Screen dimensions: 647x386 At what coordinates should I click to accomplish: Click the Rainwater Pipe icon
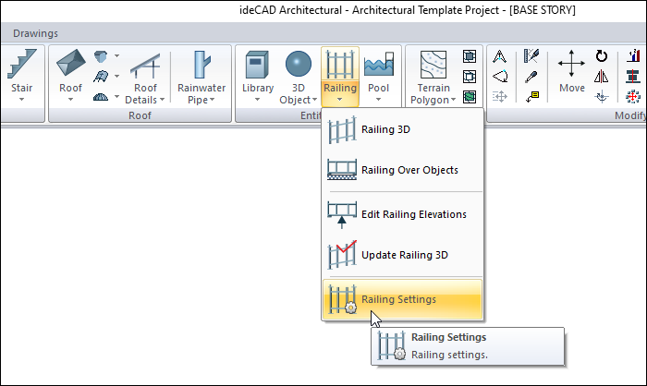pos(194,66)
